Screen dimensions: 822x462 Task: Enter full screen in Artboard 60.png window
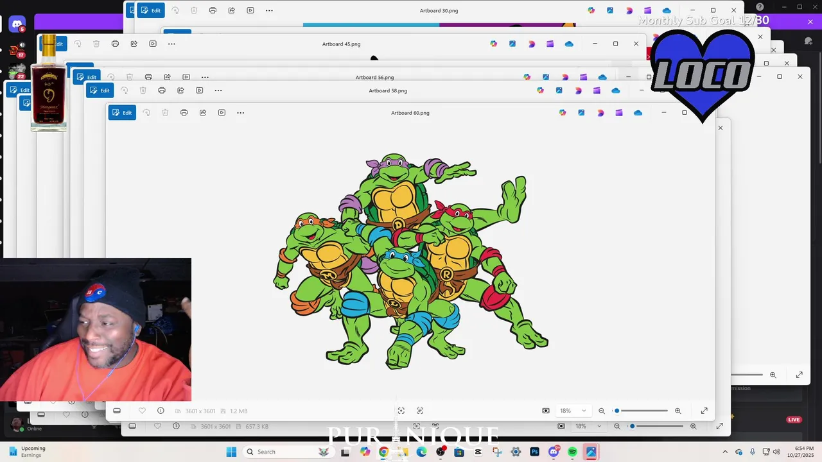[x=704, y=411]
